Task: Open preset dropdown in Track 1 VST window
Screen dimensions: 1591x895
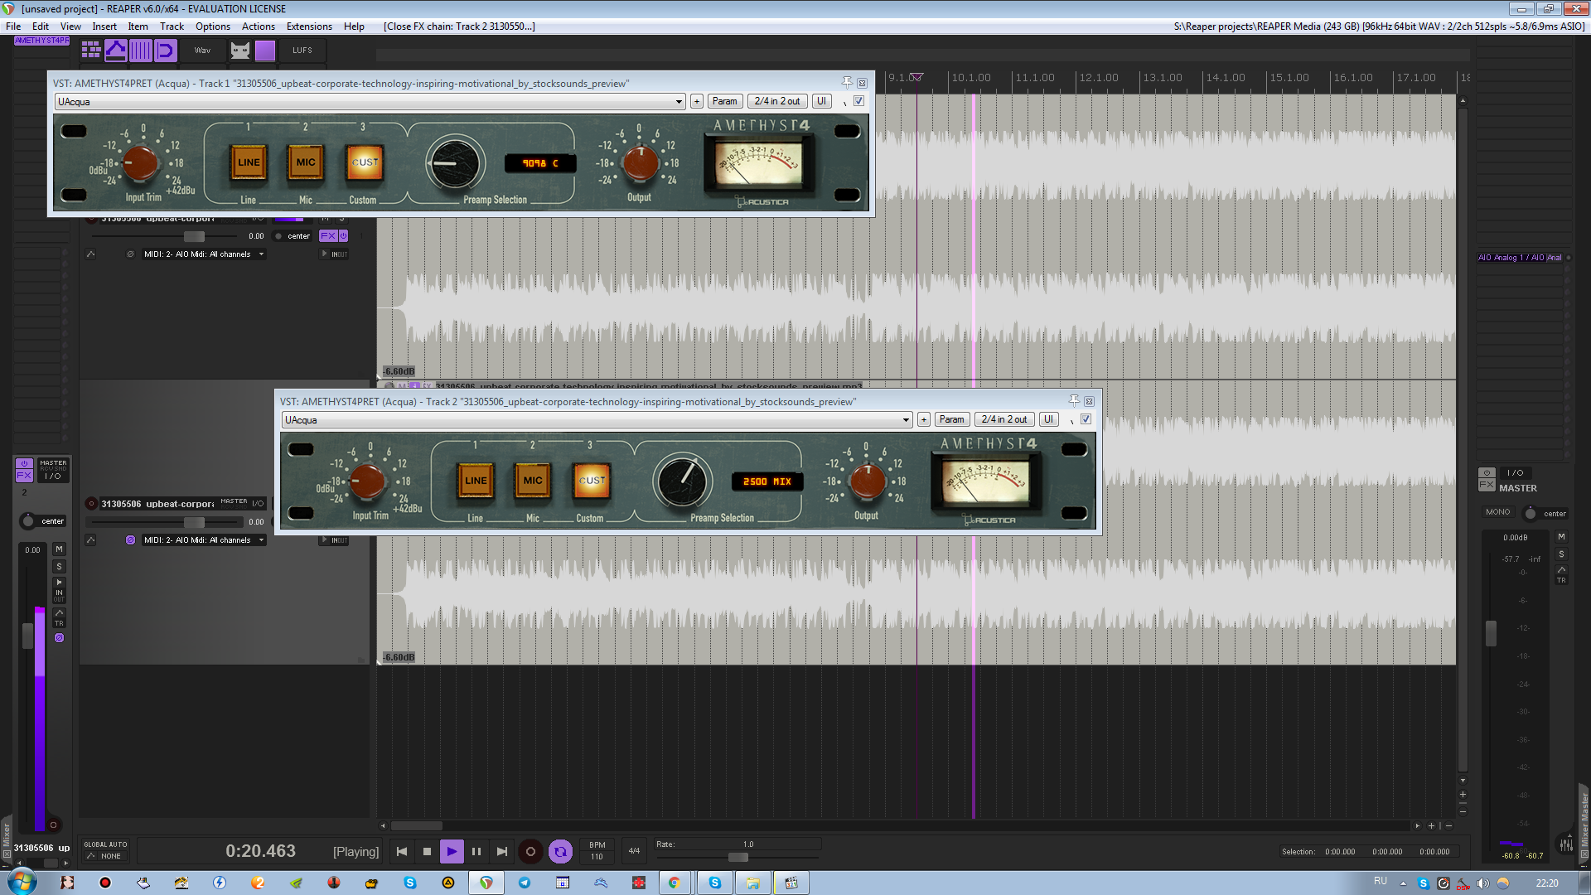Action: 370,102
